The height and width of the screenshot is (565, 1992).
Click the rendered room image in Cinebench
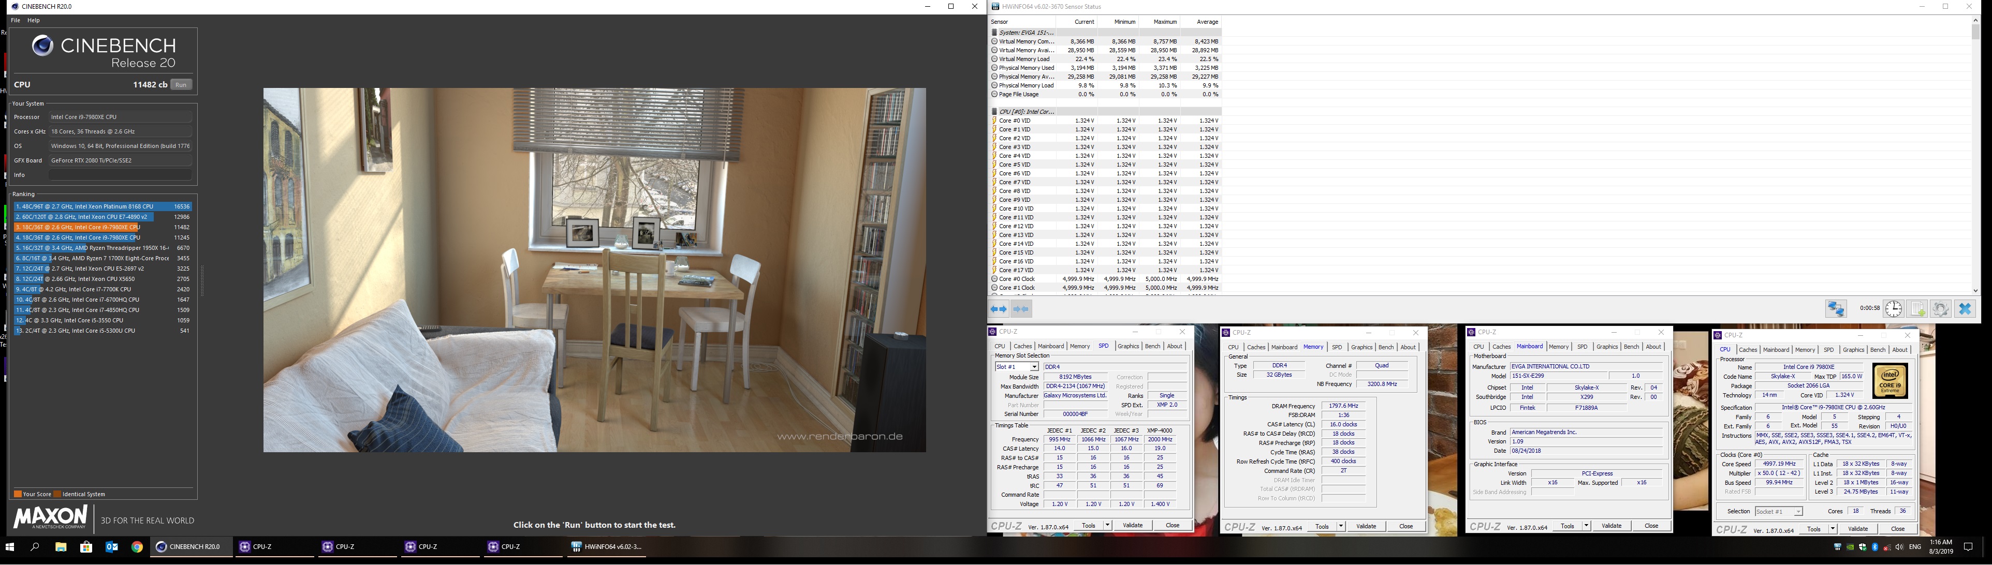[594, 270]
